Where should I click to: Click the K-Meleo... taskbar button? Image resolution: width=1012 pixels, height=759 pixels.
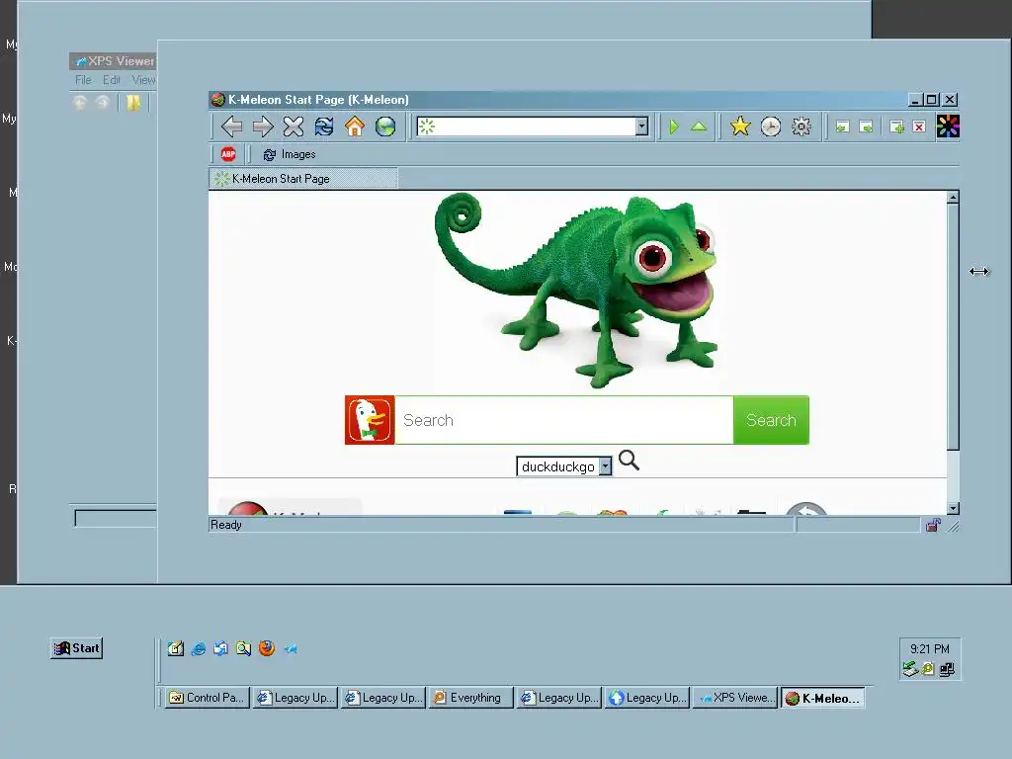pos(823,698)
